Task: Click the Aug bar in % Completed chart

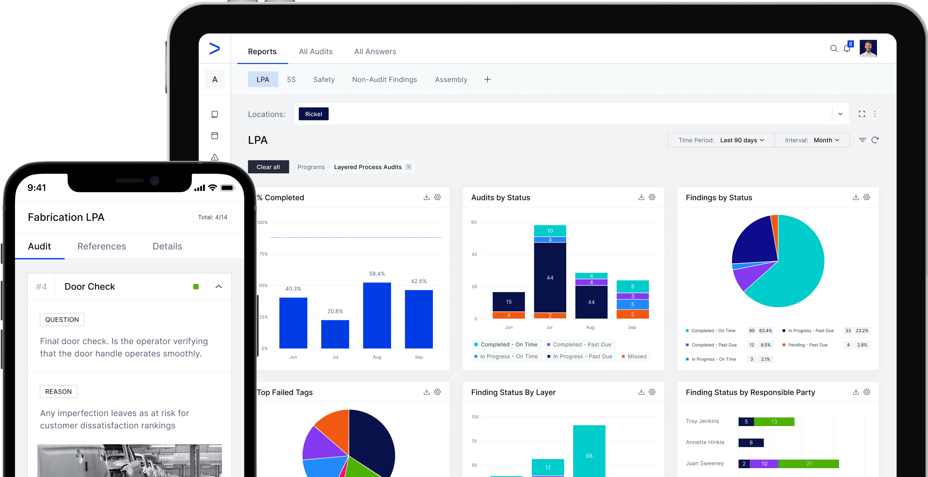Action: [377, 315]
